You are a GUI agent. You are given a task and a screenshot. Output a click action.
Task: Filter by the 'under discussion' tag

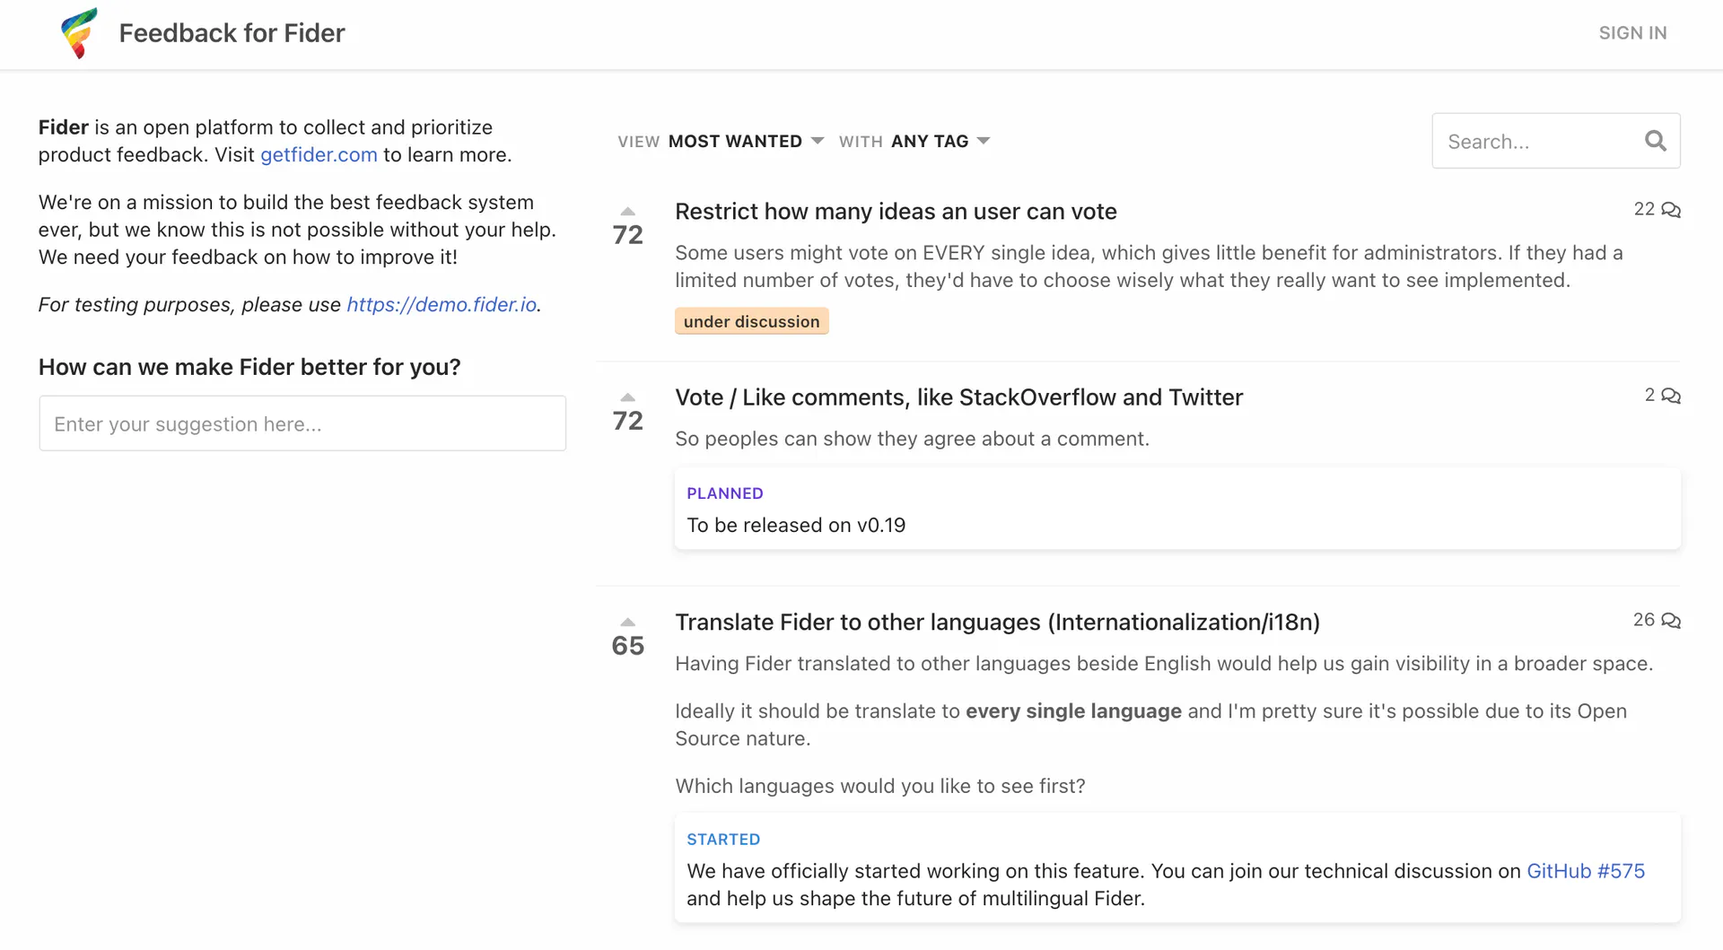click(x=751, y=320)
